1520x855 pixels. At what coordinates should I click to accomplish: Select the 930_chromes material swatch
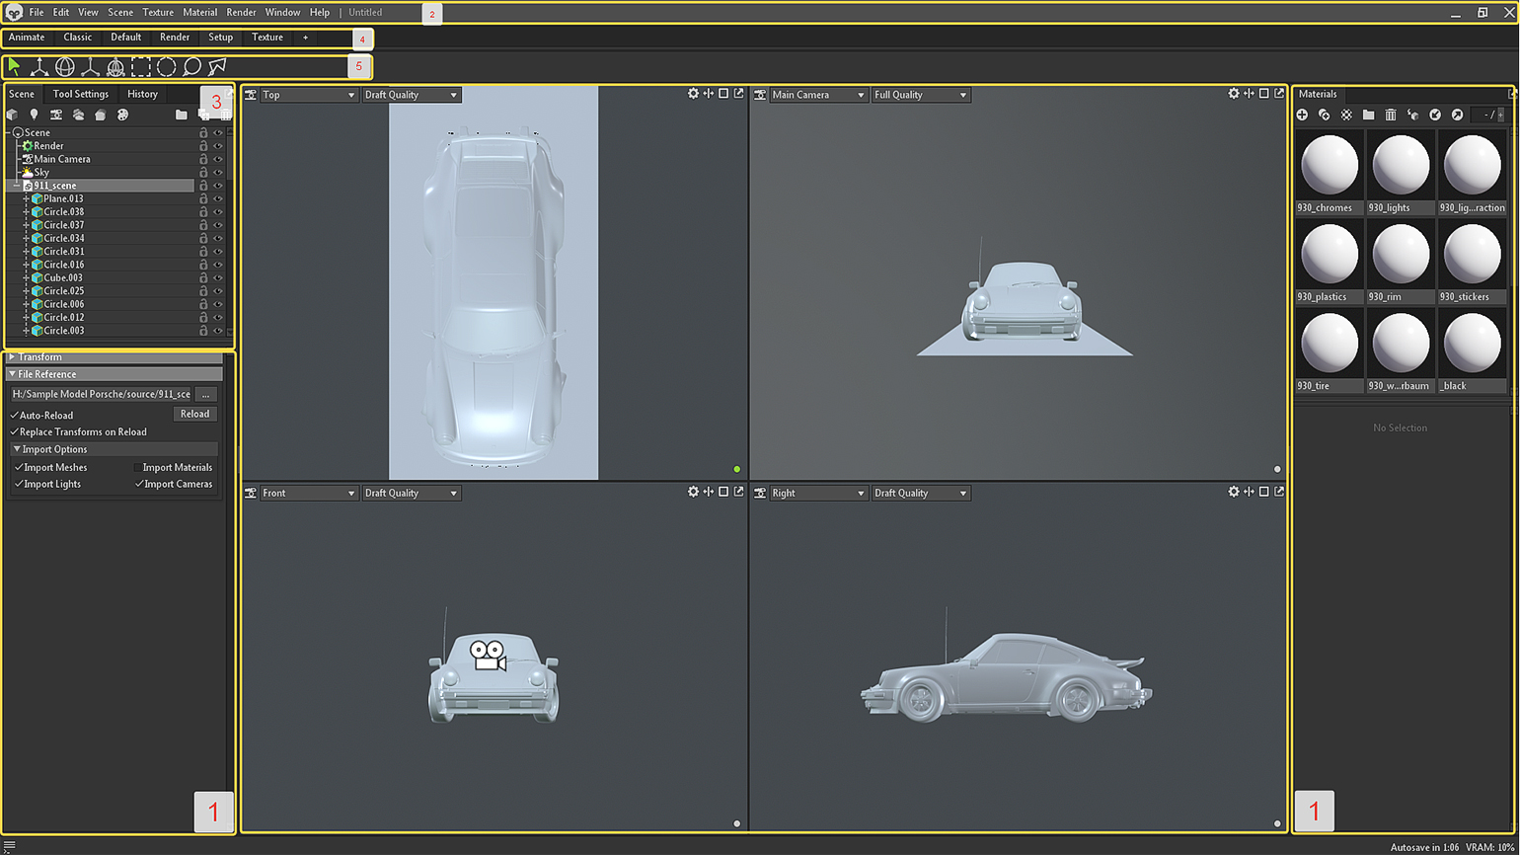point(1330,166)
